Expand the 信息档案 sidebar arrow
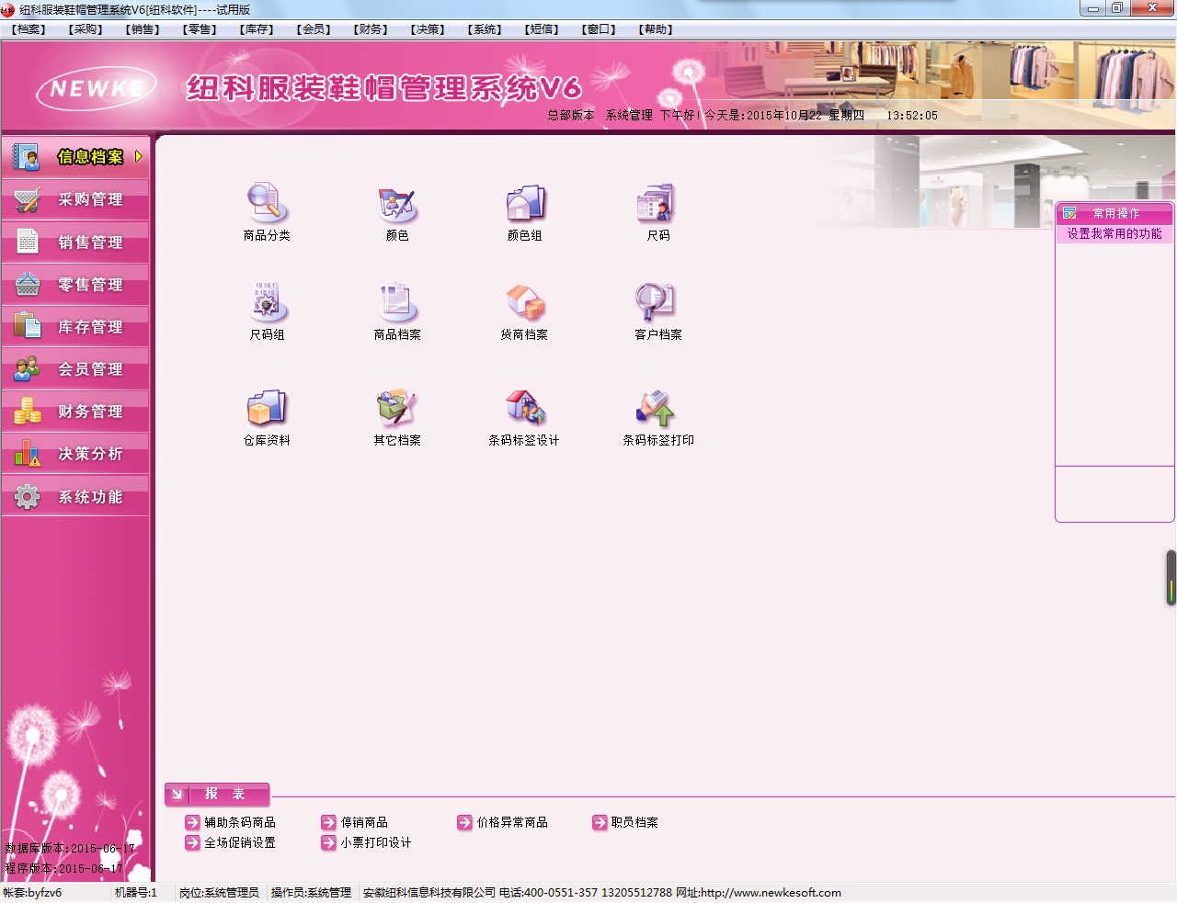This screenshot has width=1177, height=903. [139, 157]
